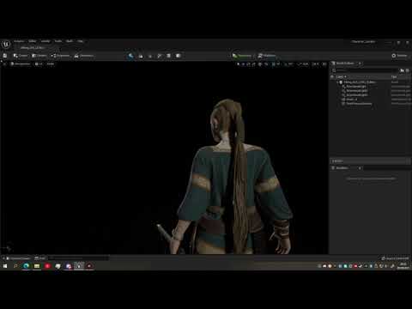The width and height of the screenshot is (412, 309).
Task: Click the Unreal Engine logo icon
Action: pos(6,44)
